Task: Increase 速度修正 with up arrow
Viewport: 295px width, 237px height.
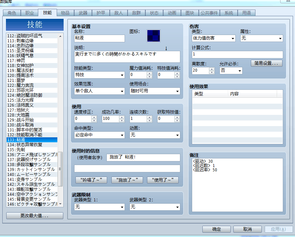Action: (x=94, y=117)
